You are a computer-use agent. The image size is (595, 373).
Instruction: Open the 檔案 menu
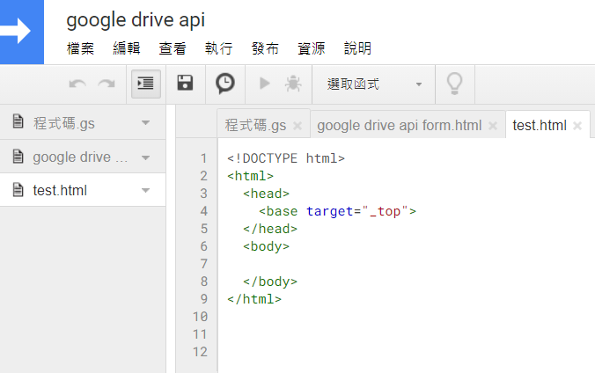80,48
